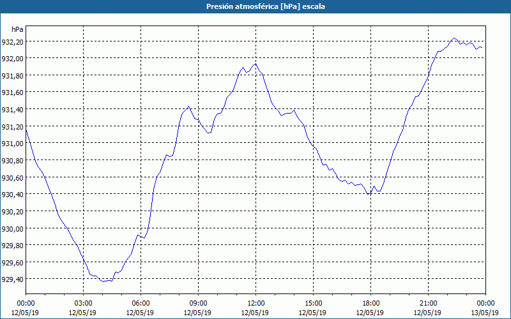Click the 929,40 y-axis value
The width and height of the screenshot is (511, 319).
(12, 279)
